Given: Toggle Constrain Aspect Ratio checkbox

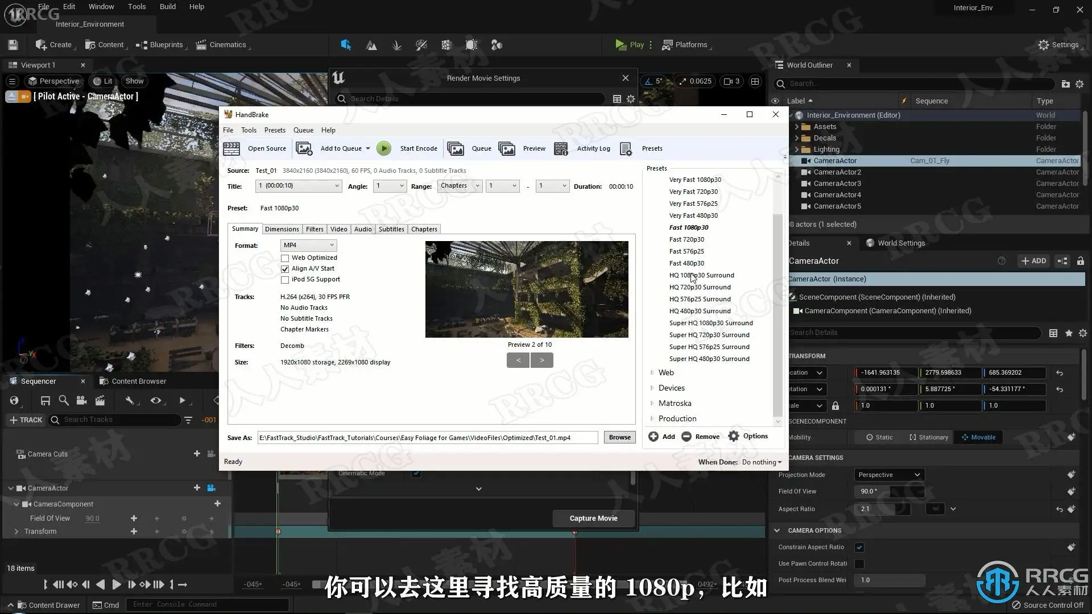Looking at the screenshot, I should click(859, 547).
